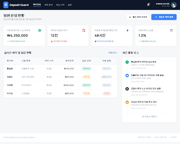Click the user name next to avatar

[162, 4]
